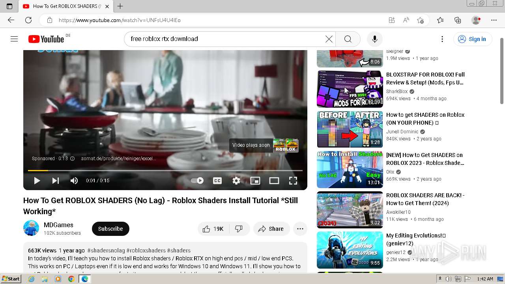Open player settings gear
The height and width of the screenshot is (284, 505).
[236, 181]
